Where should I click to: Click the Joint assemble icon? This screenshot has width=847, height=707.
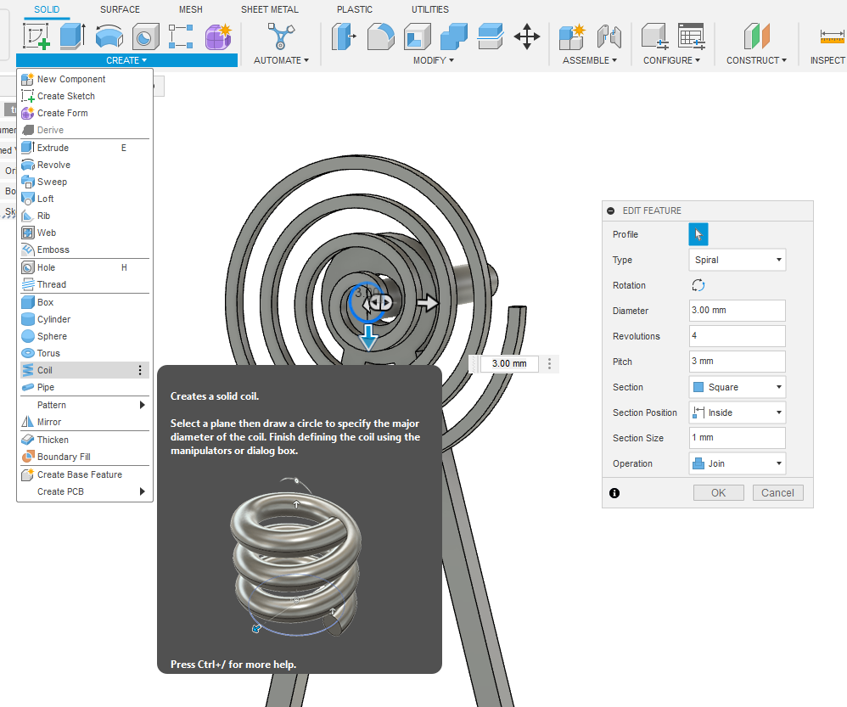click(609, 36)
